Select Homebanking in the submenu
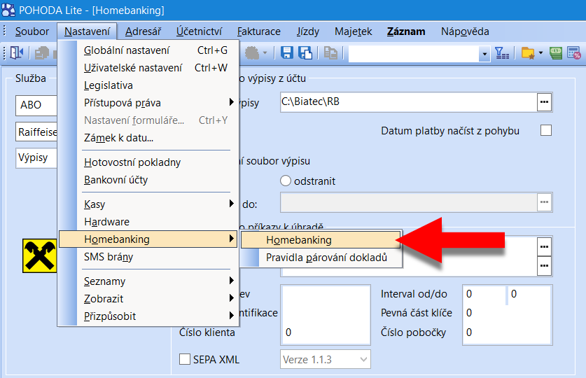 coord(319,240)
